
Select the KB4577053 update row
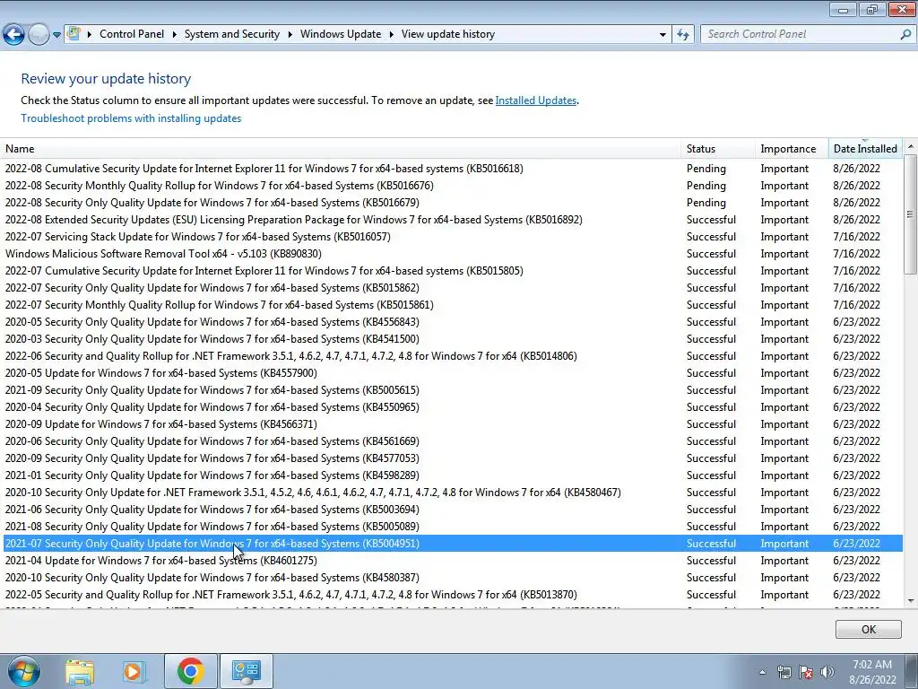point(451,458)
